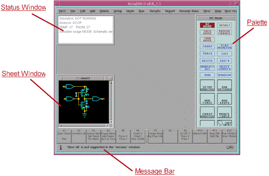This screenshot has height=176, width=269.
Task: Select the DC MODE palette button
Action: (207, 25)
